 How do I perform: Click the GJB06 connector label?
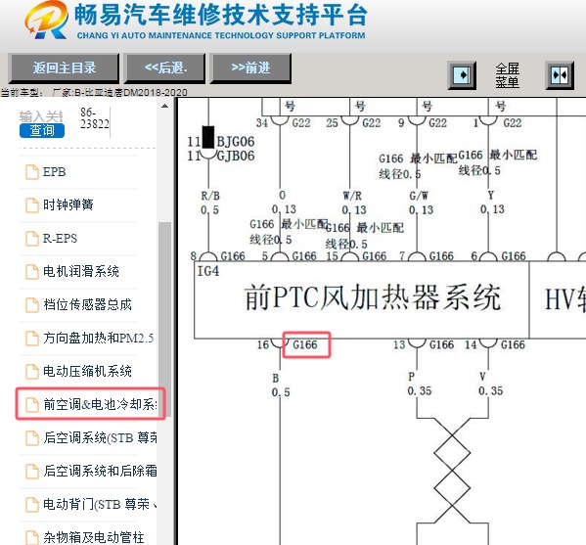[x=236, y=156]
